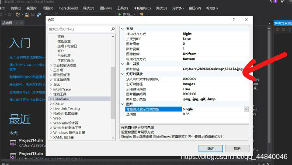
Task: Open recent solution Project13.sln link
Action: [x=31, y=154]
